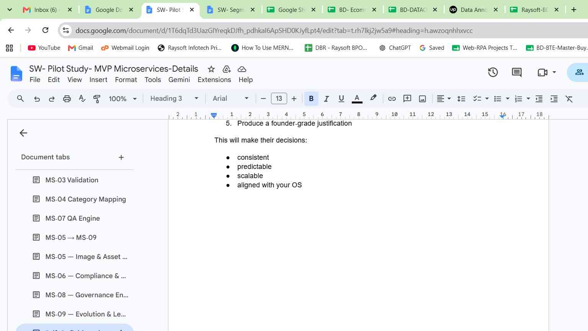Toggle italic formatting button
Image resolution: width=588 pixels, height=331 pixels.
[326, 99]
